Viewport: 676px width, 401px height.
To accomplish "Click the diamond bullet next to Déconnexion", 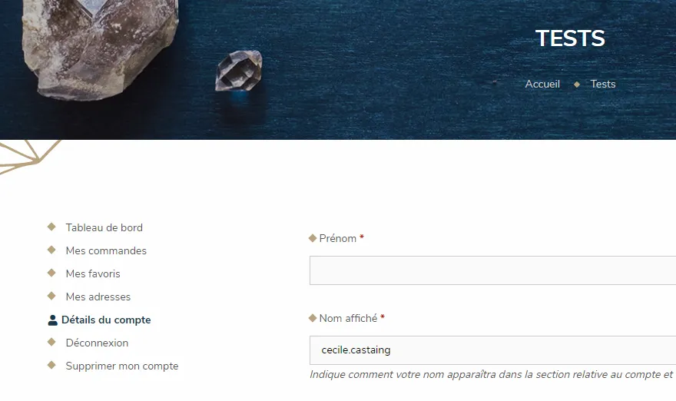I will tap(51, 342).
